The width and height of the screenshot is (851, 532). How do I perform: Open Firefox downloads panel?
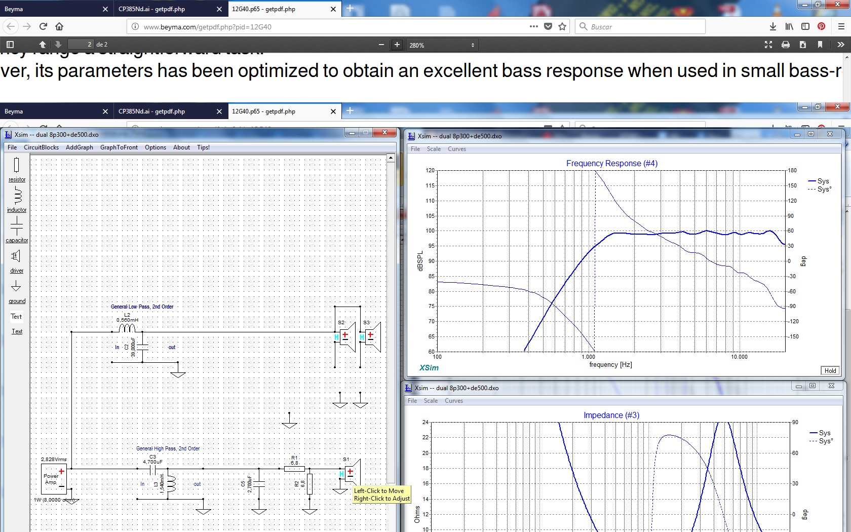click(773, 26)
